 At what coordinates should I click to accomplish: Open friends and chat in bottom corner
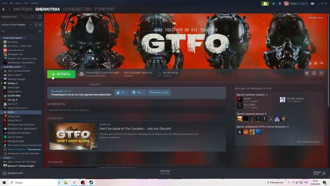point(319,174)
